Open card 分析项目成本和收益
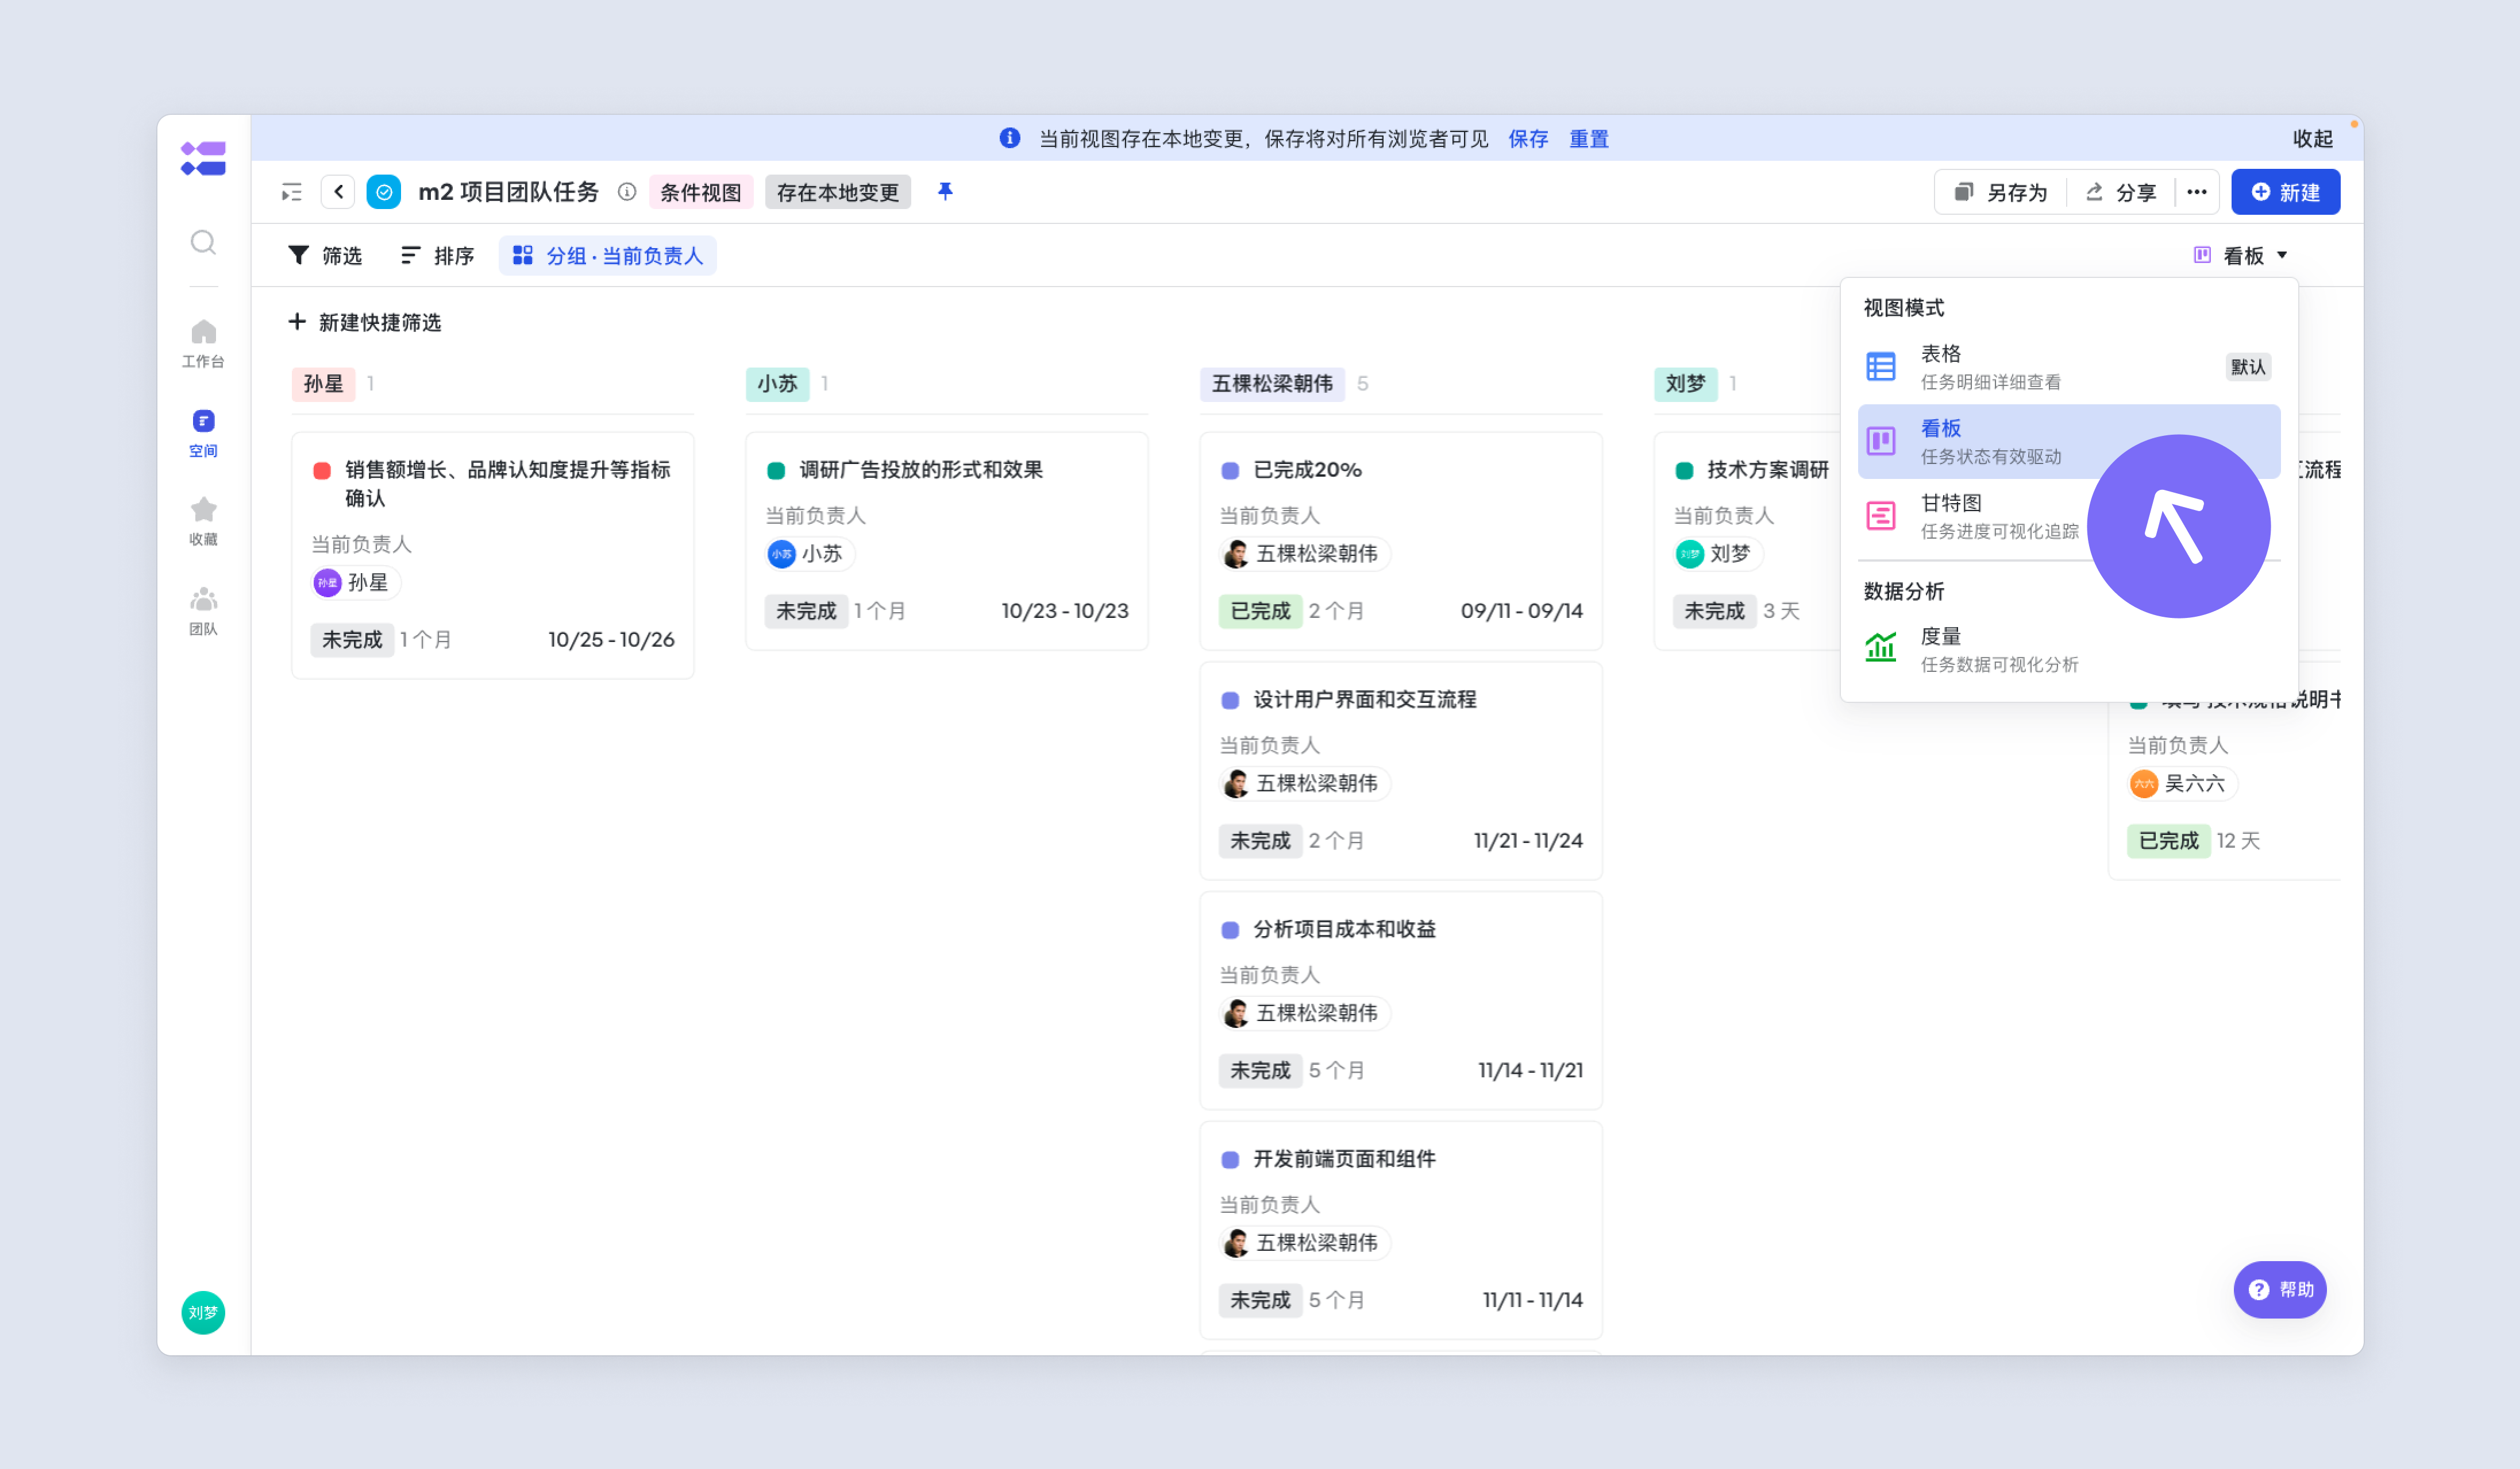The height and width of the screenshot is (1469, 2520). [x=1401, y=1000]
